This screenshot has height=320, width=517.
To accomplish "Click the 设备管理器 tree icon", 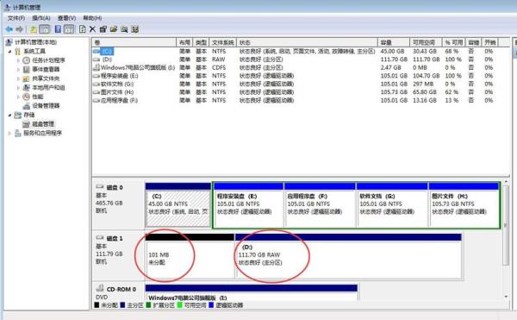I will [x=26, y=106].
